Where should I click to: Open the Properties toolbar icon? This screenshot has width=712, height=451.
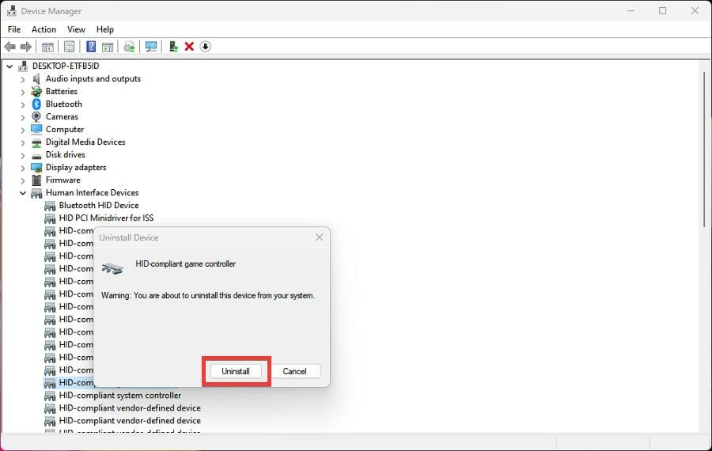(x=70, y=47)
